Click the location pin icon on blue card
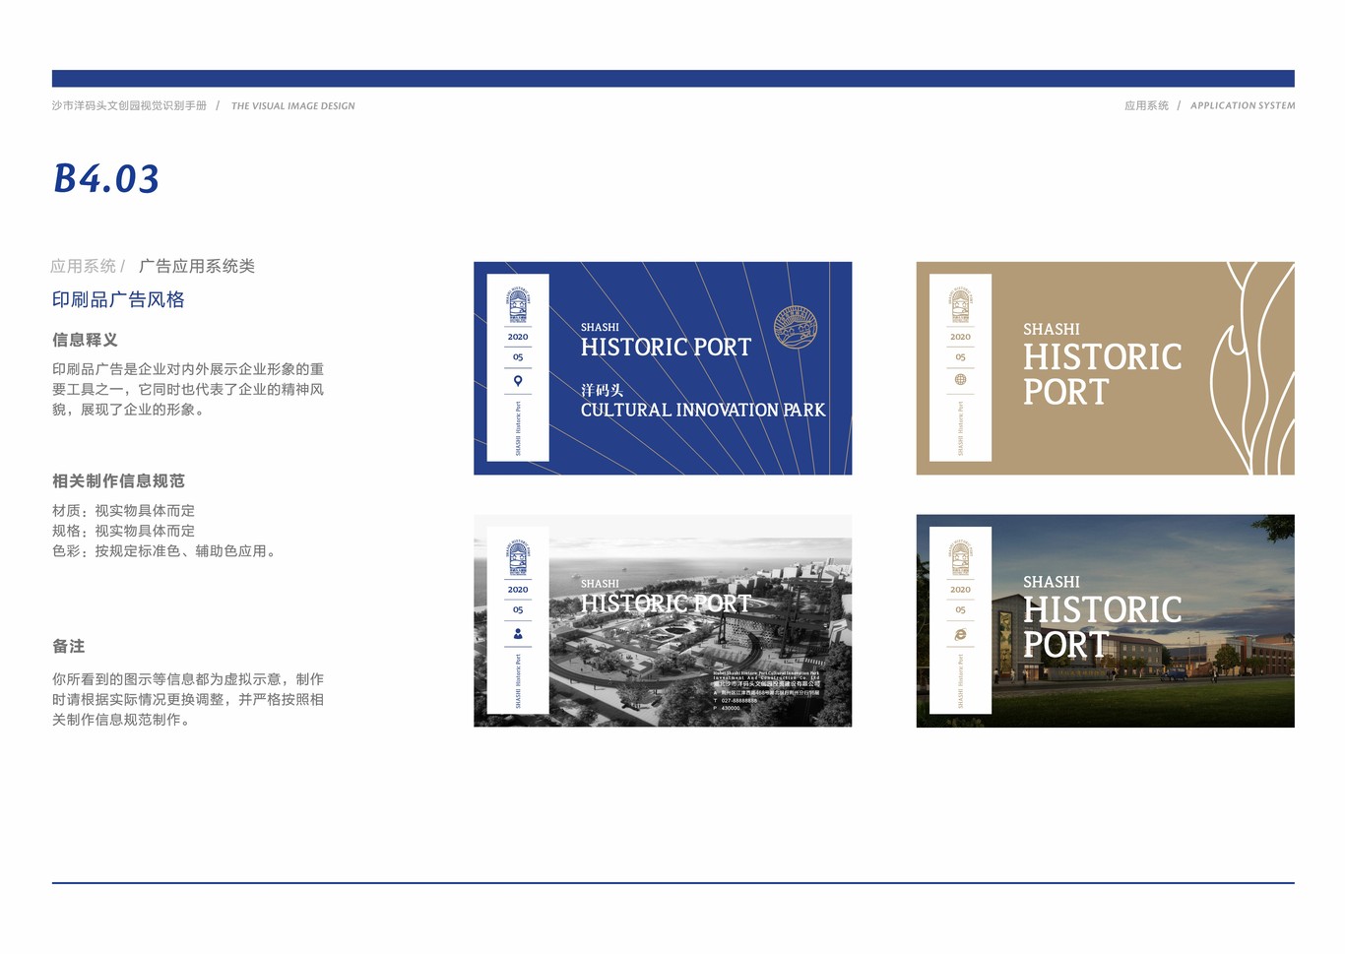The height and width of the screenshot is (954, 1345). tap(518, 381)
